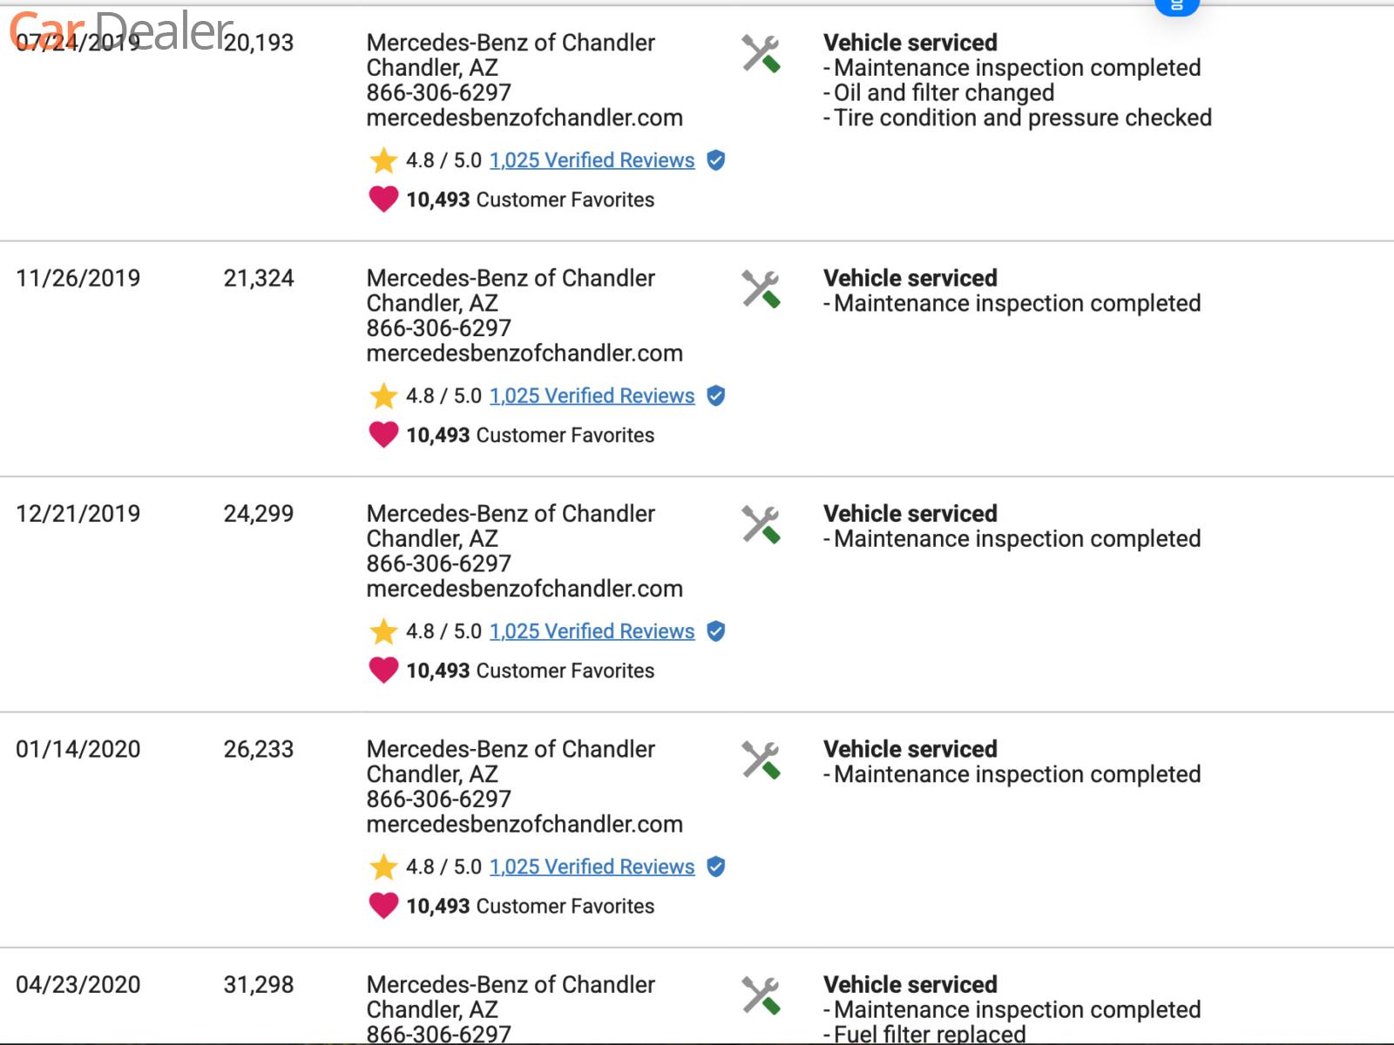Image resolution: width=1394 pixels, height=1045 pixels.
Task: Click the wrench icon for the 11/26/2019 service
Action: point(761,289)
